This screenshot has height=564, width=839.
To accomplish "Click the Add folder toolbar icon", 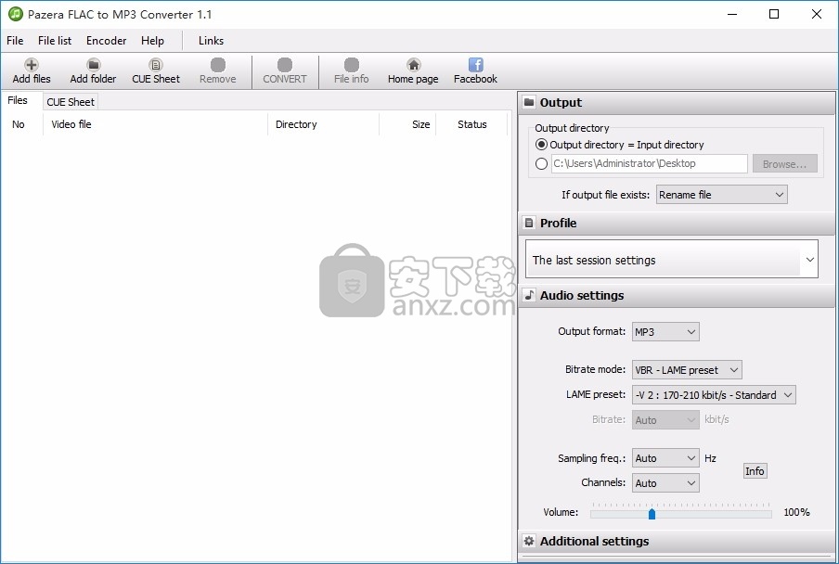I will (x=93, y=65).
